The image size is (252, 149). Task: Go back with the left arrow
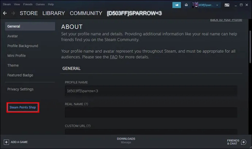click(5, 13)
